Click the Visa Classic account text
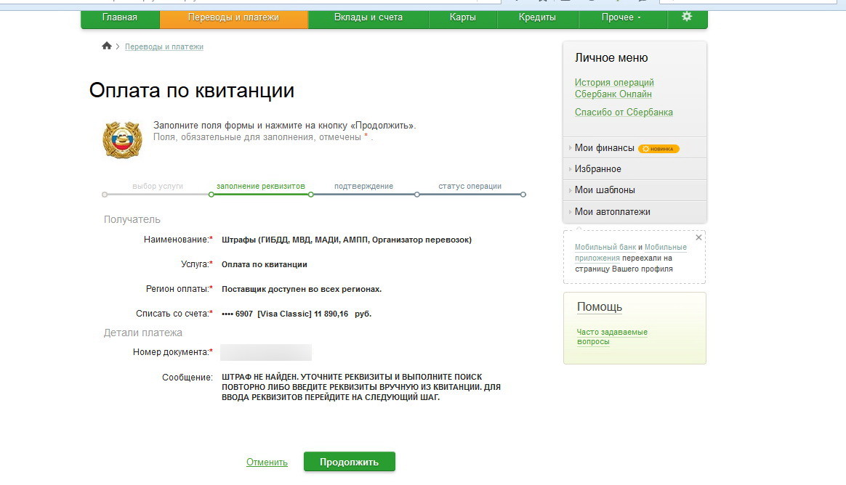This screenshot has width=846, height=485. [297, 314]
